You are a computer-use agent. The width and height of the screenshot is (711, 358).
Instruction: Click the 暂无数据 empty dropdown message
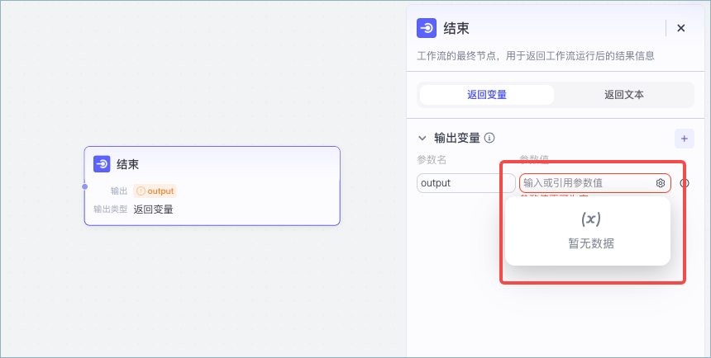click(x=590, y=243)
